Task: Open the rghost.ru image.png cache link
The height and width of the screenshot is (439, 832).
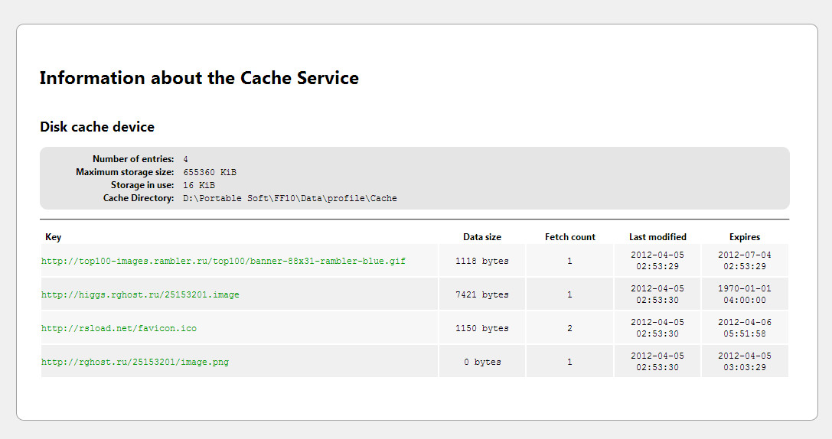Action: point(135,363)
